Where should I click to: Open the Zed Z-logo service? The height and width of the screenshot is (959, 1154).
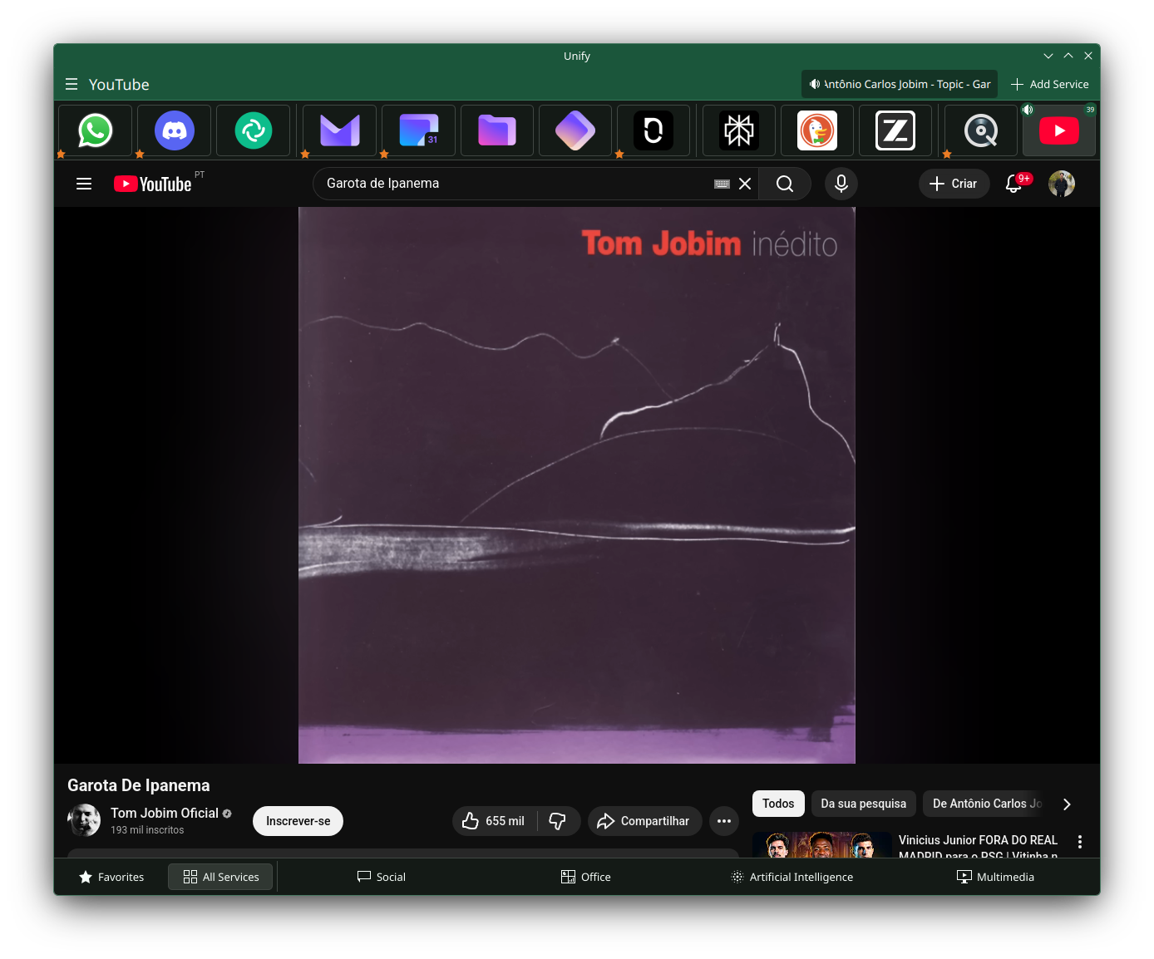pyautogui.click(x=895, y=130)
